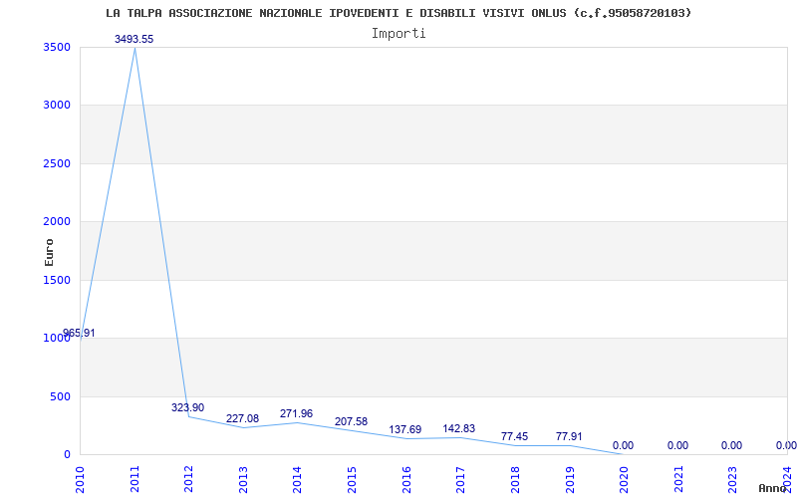Click the 2023 x-axis year label
Image resolution: width=797 pixels, height=498 pixels.
733,480
